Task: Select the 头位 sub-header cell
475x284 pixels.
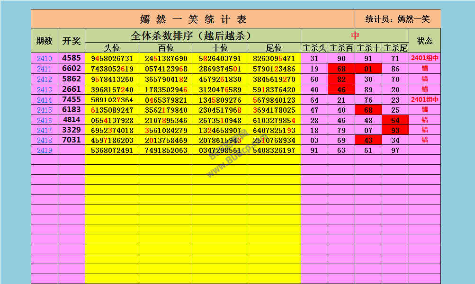Action: tap(112, 48)
